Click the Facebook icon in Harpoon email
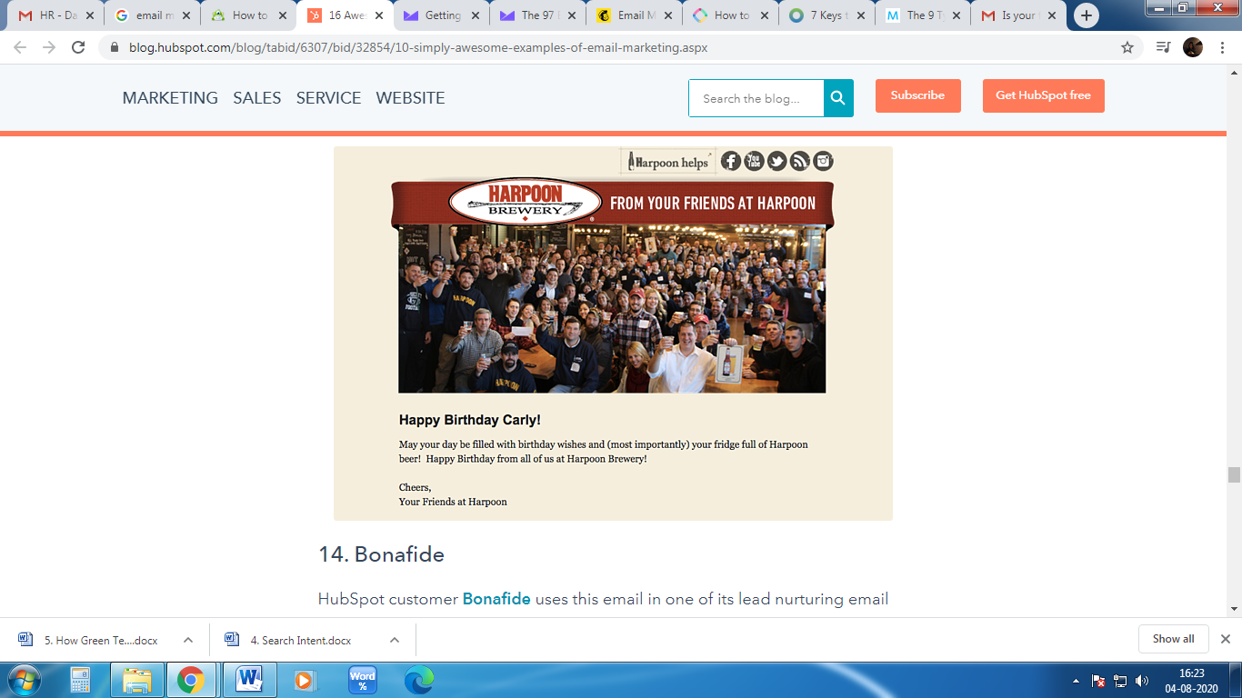This screenshot has height=698, width=1242. [731, 161]
